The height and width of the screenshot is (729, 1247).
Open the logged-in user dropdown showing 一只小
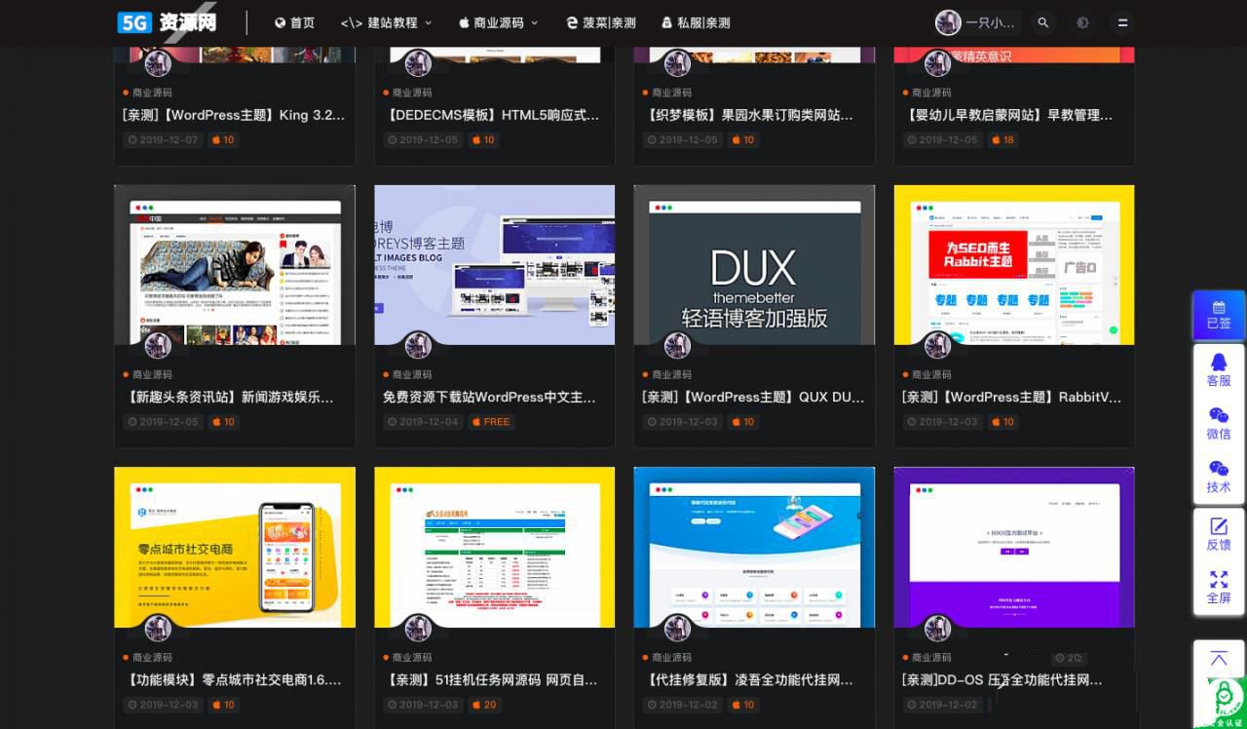(974, 22)
